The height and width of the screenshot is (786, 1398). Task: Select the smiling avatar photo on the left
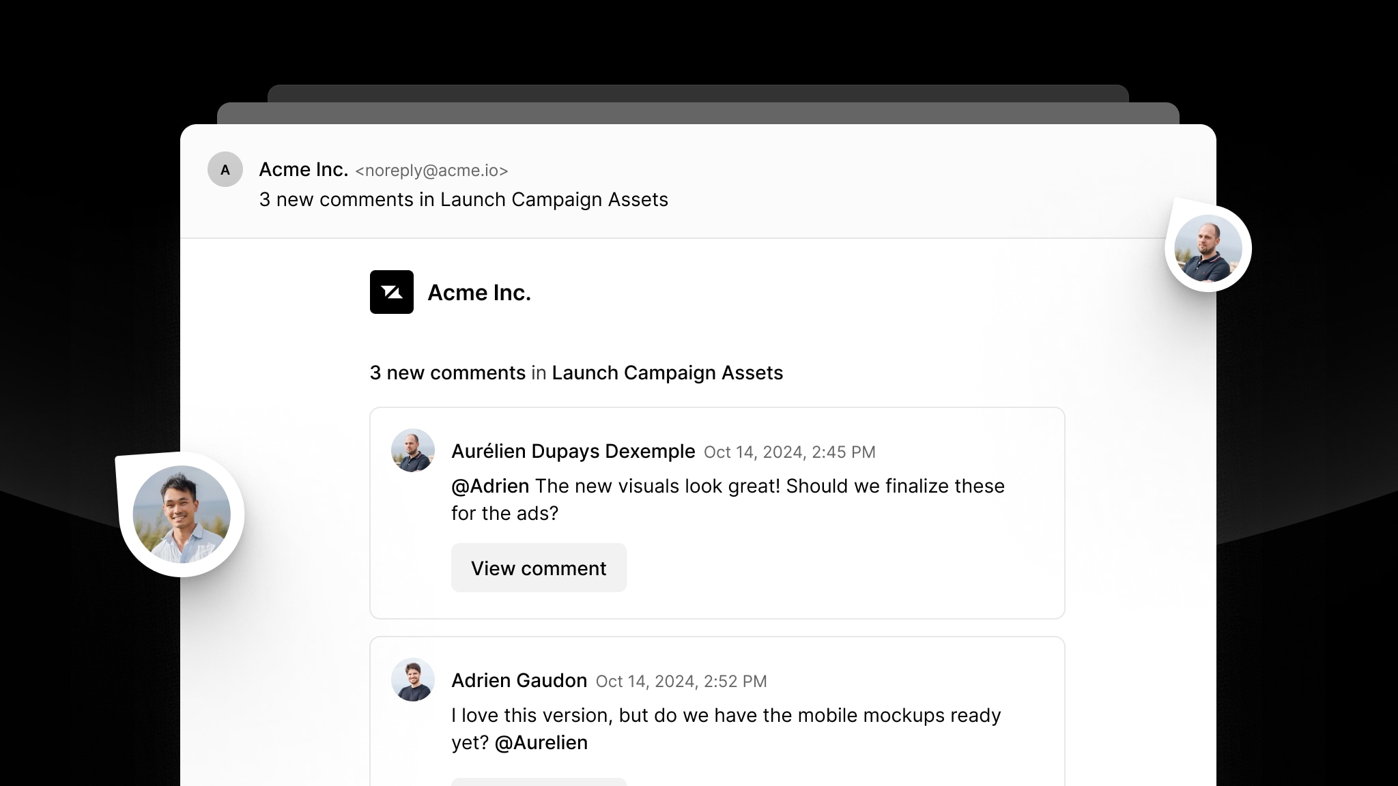coord(182,514)
